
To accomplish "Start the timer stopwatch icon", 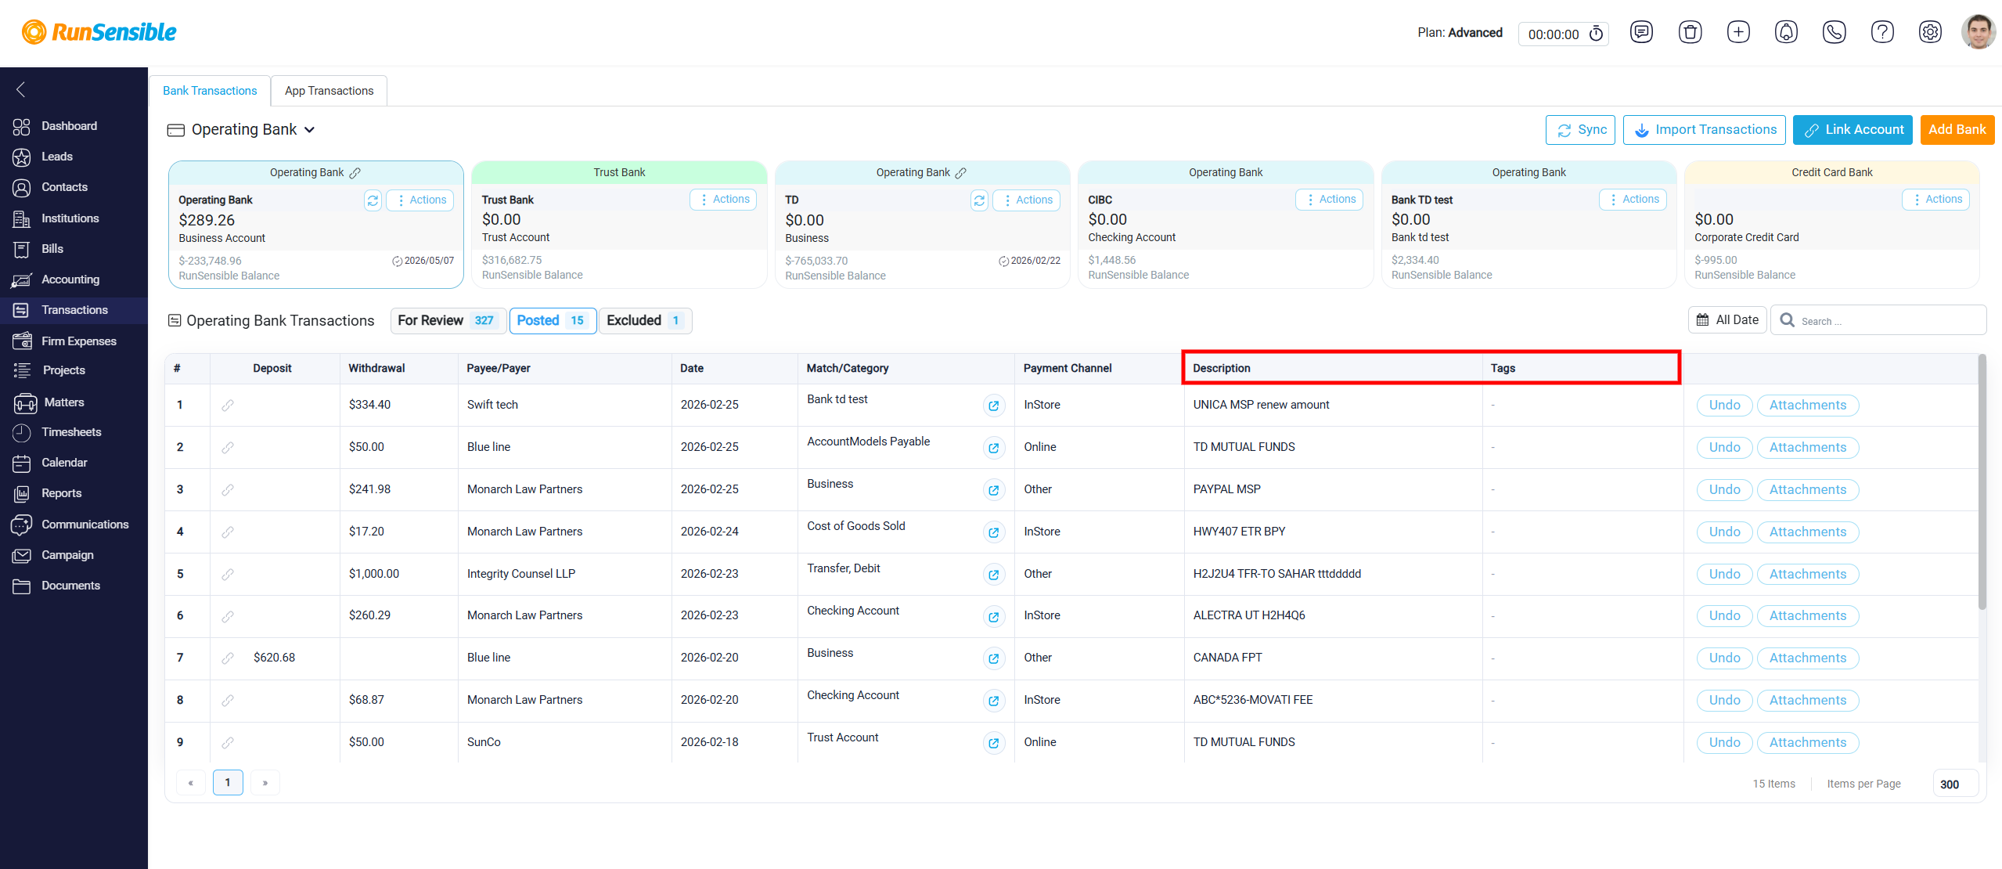I will (x=1596, y=34).
